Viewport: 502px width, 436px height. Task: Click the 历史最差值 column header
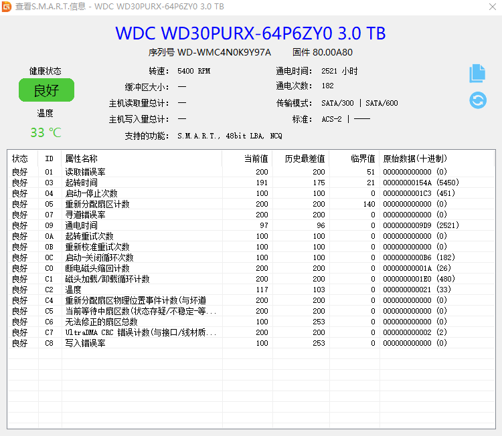click(x=305, y=158)
